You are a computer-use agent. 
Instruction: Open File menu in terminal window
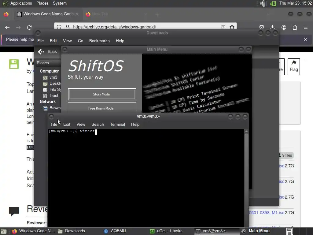(x=54, y=124)
